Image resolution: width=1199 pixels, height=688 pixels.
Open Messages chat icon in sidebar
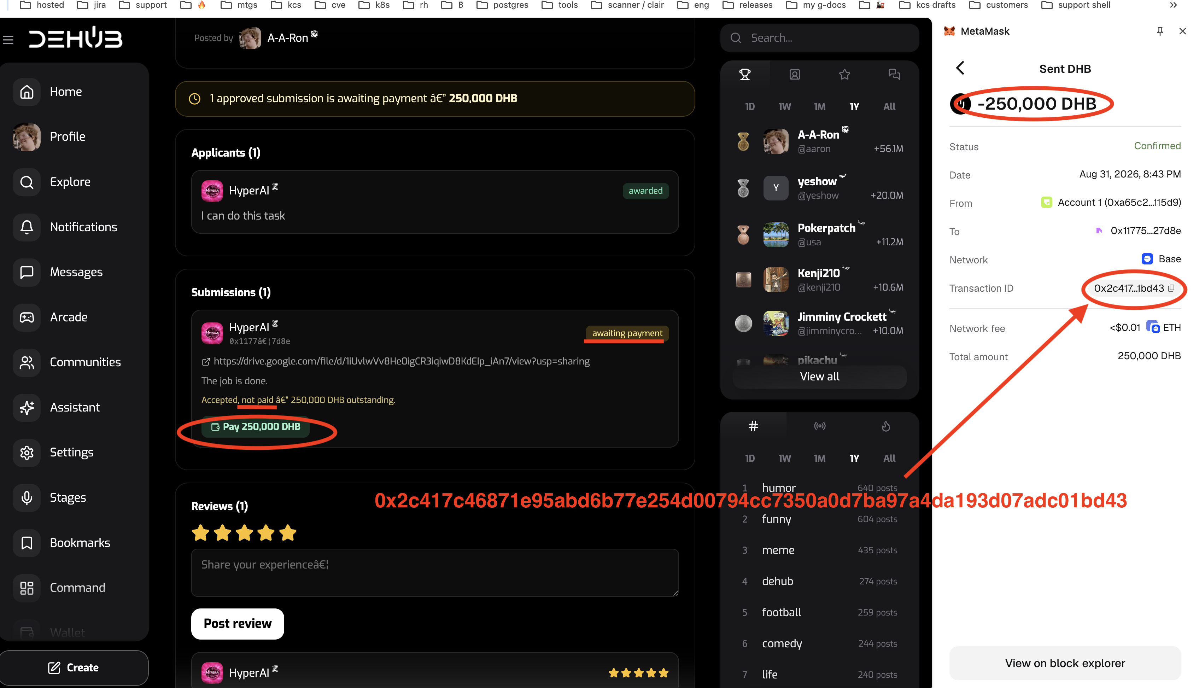point(27,272)
